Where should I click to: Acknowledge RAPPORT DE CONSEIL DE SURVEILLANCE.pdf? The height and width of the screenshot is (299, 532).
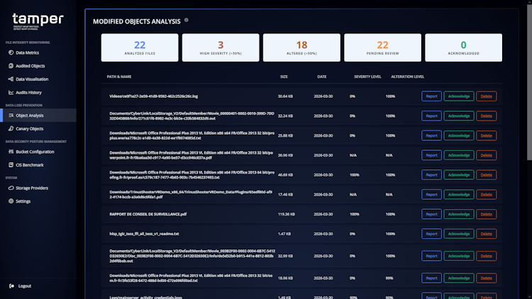[458, 214]
